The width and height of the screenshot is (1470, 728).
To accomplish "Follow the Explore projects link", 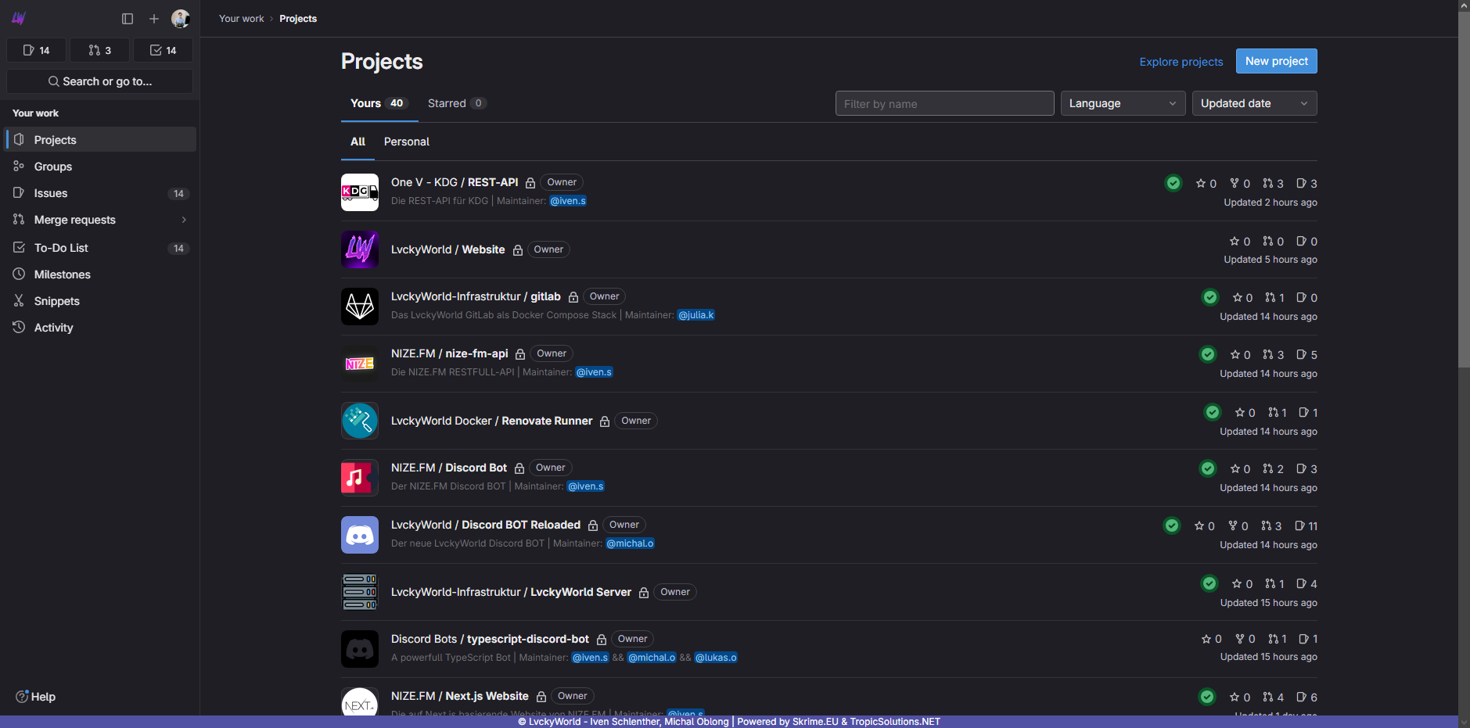I will tap(1181, 62).
